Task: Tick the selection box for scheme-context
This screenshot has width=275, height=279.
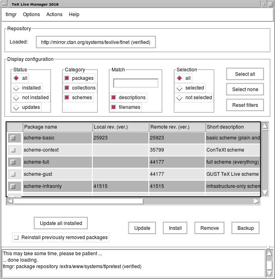Action: click(13, 150)
